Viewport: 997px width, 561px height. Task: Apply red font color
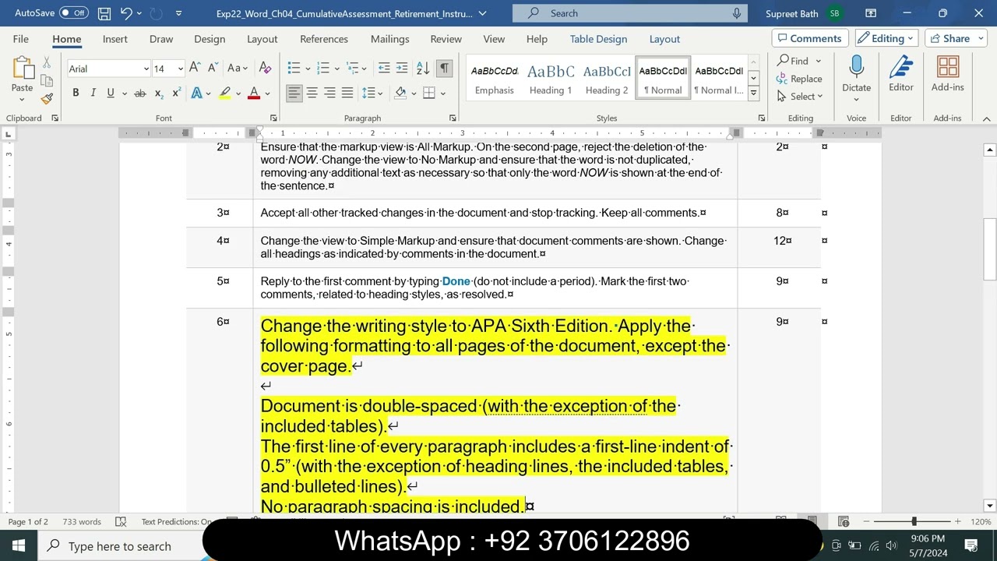[253, 93]
